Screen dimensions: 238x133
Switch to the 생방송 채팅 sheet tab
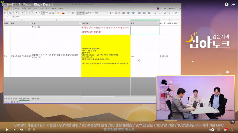pyautogui.click(x=35, y=99)
